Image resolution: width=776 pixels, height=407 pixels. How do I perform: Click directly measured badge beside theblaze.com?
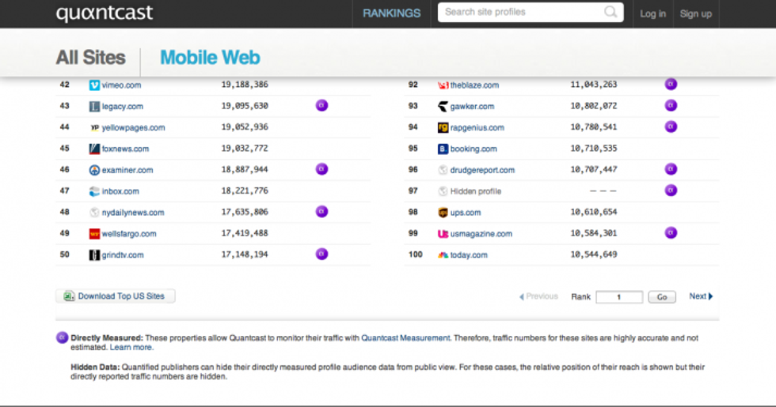pos(671,84)
